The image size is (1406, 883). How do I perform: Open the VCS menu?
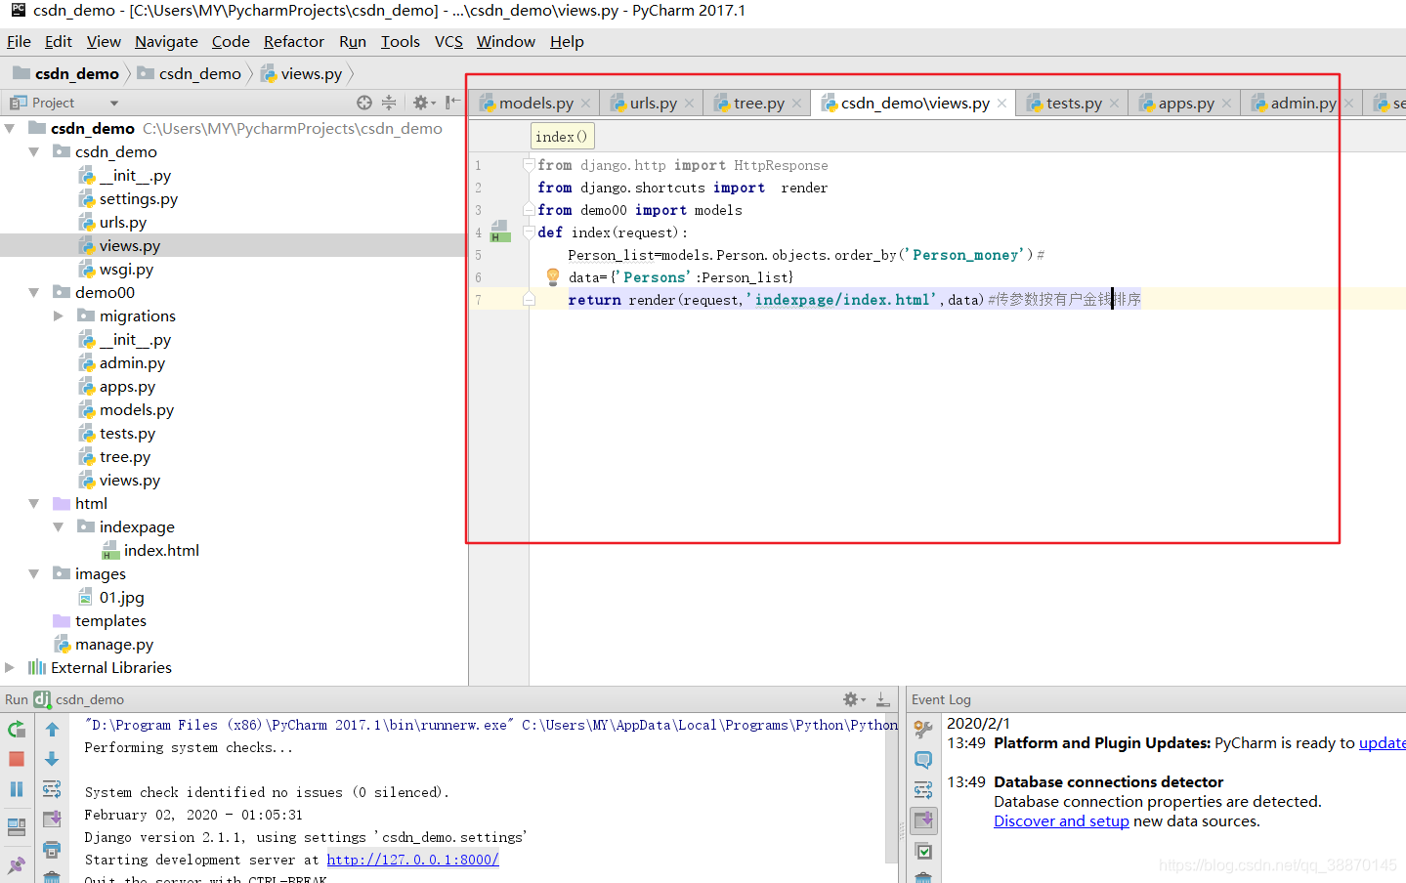pos(448,41)
